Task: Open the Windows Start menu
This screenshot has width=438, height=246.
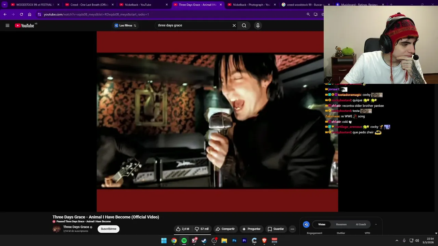Action: pos(164,241)
